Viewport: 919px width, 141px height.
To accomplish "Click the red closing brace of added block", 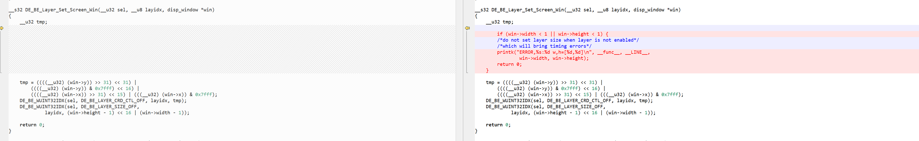I will (x=487, y=70).
